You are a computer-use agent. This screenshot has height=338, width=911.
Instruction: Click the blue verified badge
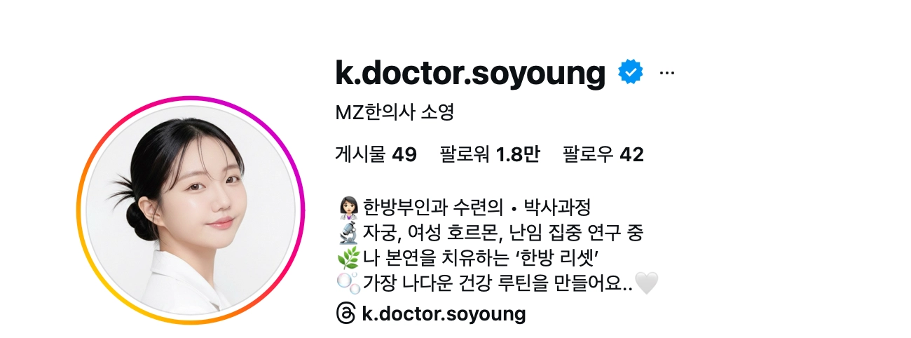click(631, 72)
